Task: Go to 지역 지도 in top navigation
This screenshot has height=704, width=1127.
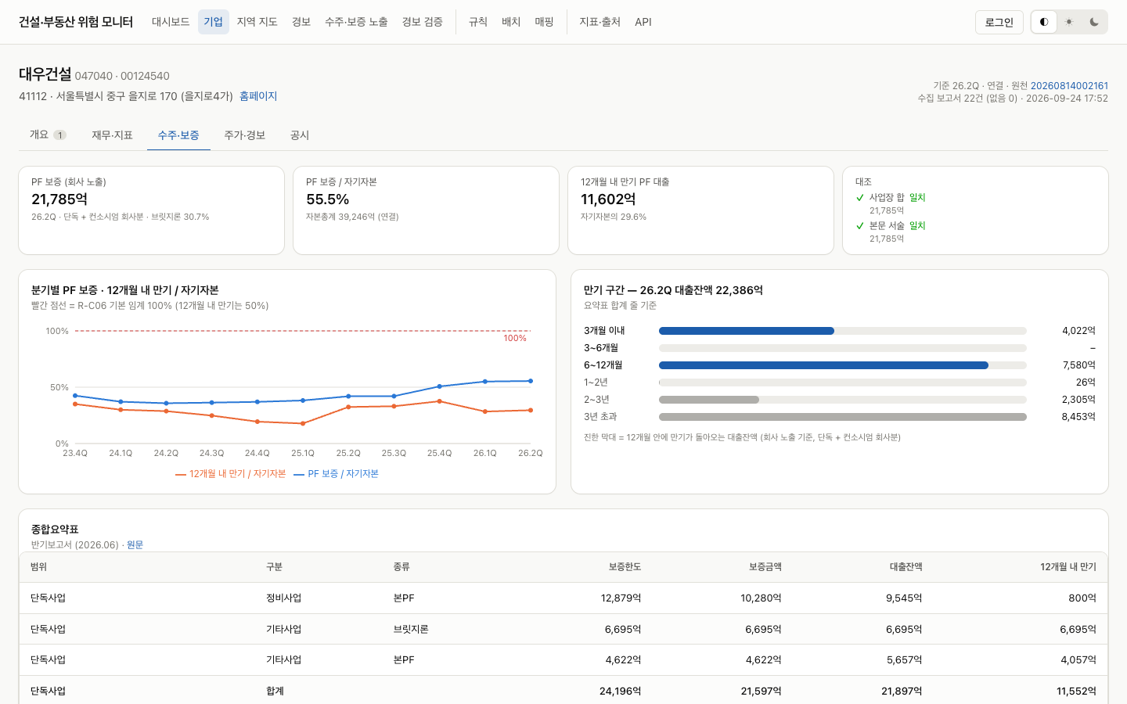Action: point(257,22)
